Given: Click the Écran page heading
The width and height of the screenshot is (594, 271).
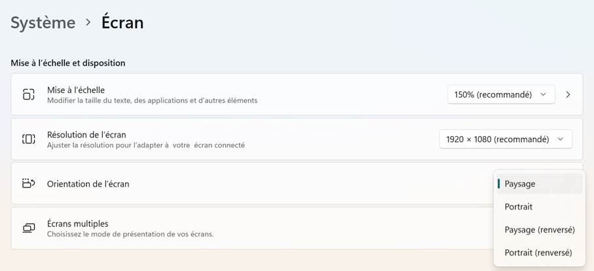Looking at the screenshot, I should 122,22.
